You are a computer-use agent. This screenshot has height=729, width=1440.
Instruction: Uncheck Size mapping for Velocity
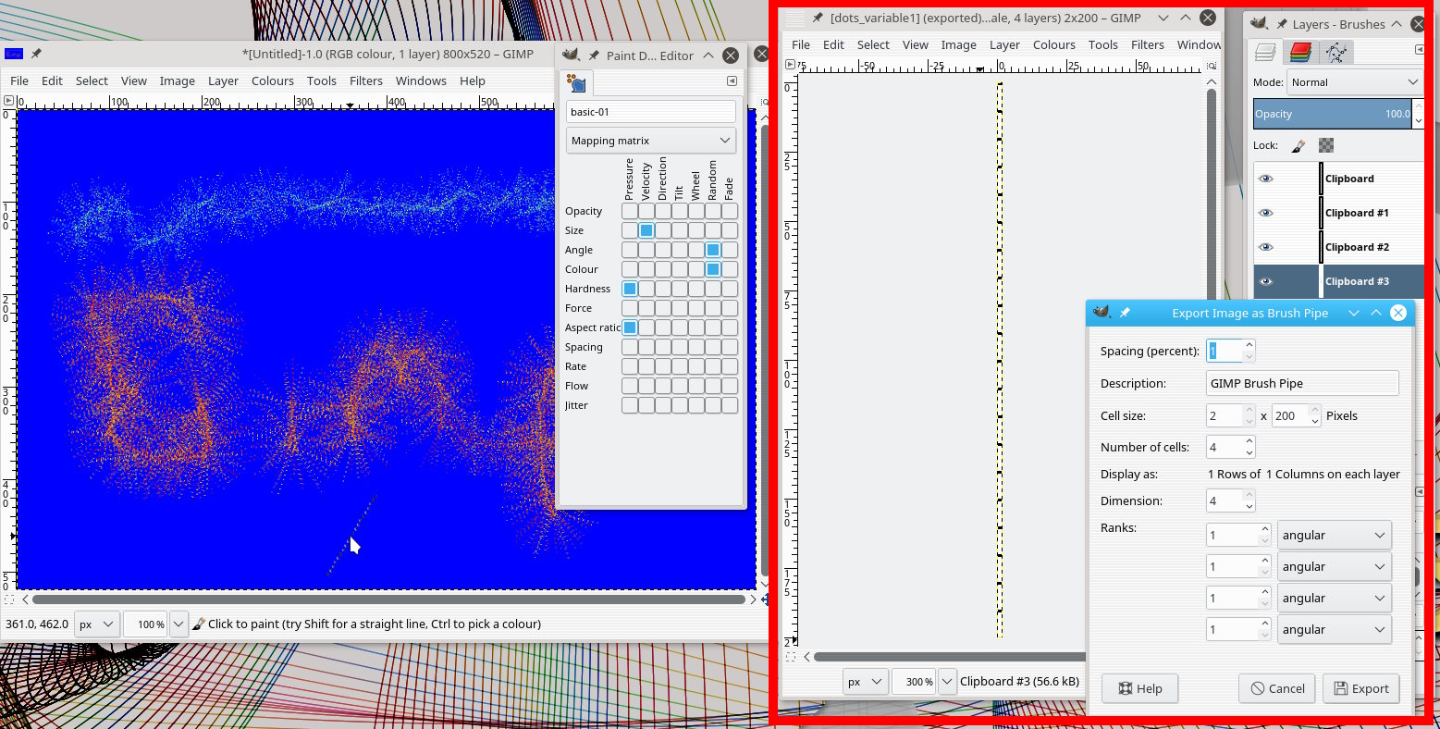(646, 230)
